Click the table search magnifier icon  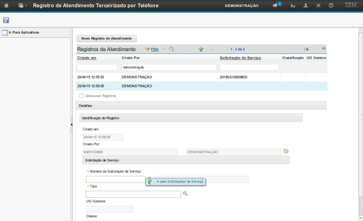[x=172, y=49]
